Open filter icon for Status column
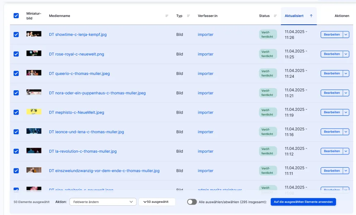Viewport: 356px width, 215px height. coord(275,16)
